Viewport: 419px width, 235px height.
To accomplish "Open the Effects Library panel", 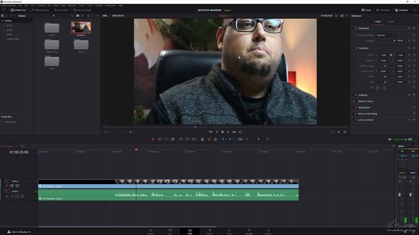I will coord(40,10).
